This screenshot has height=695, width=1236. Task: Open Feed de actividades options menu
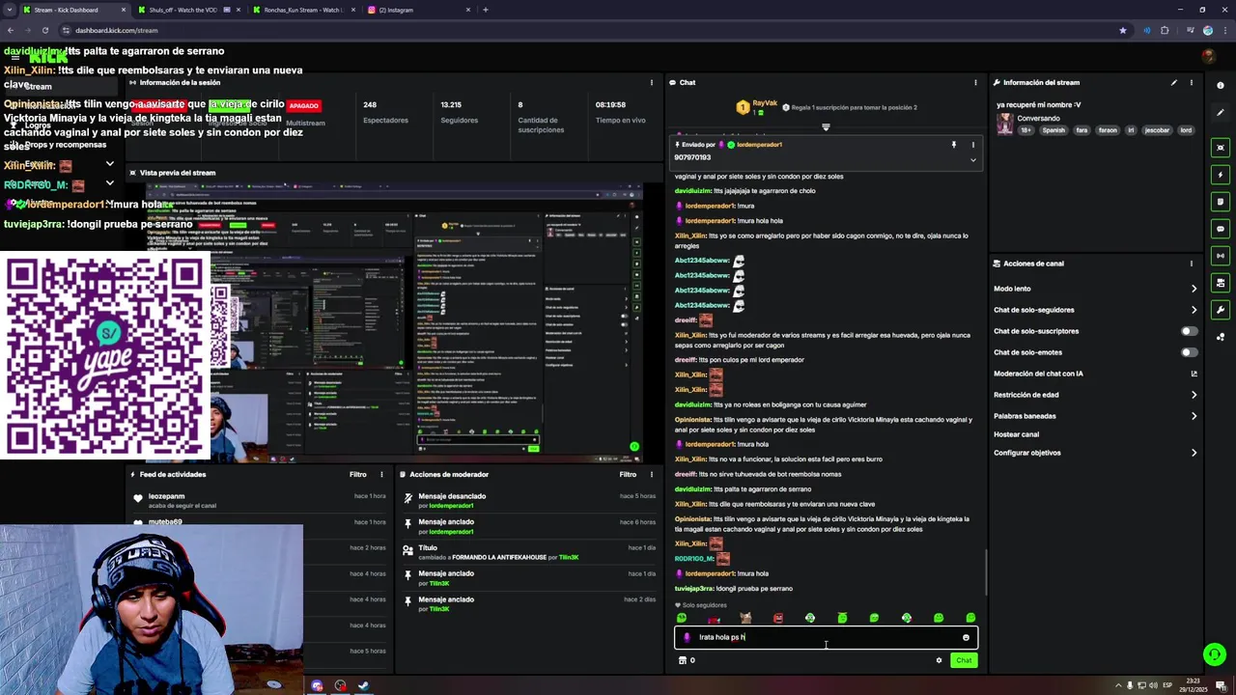pos(381,474)
